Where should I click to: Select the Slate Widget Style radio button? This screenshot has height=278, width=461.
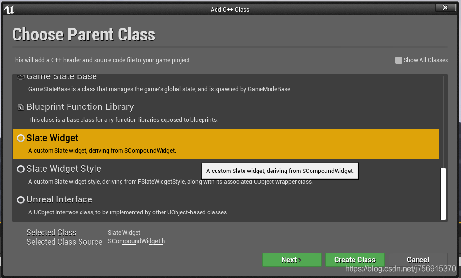pyautogui.click(x=20, y=169)
